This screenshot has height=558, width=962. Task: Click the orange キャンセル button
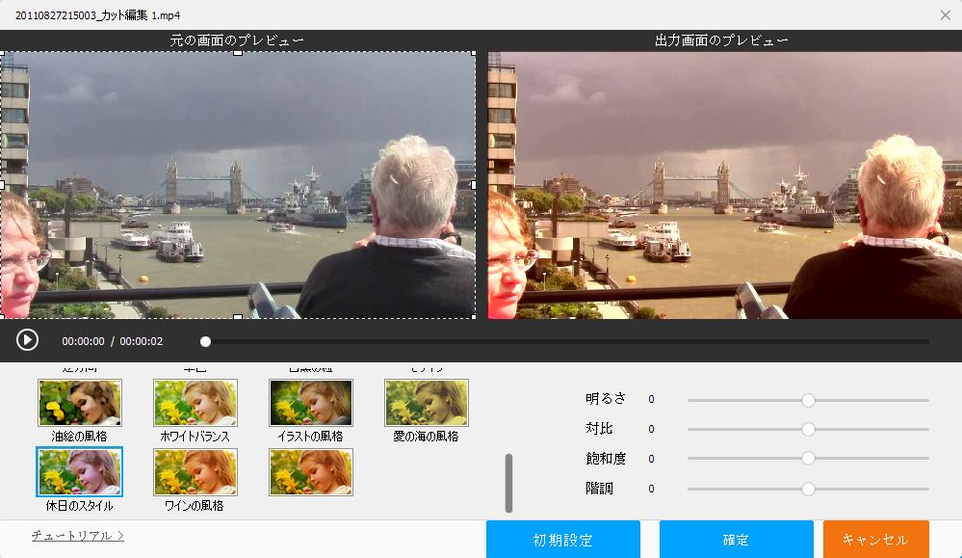(875, 540)
